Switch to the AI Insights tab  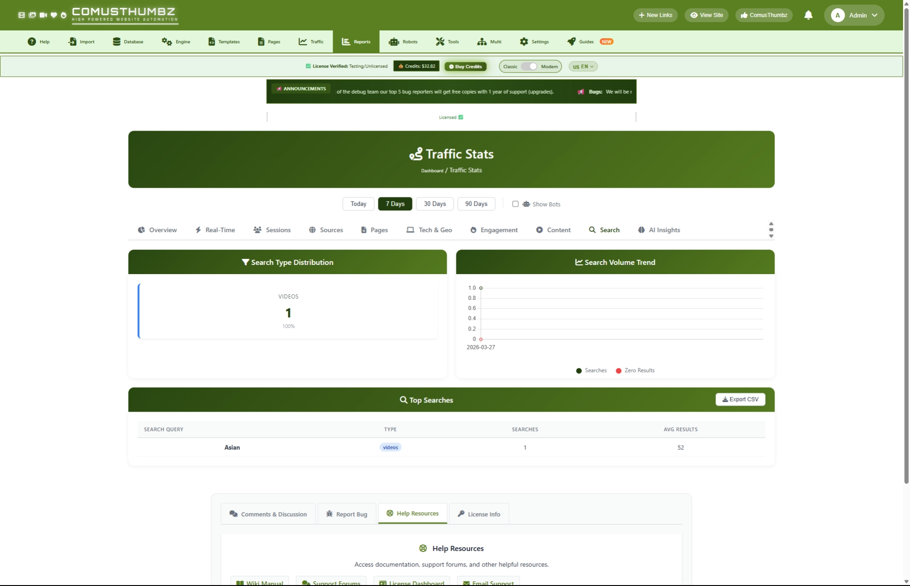point(659,230)
